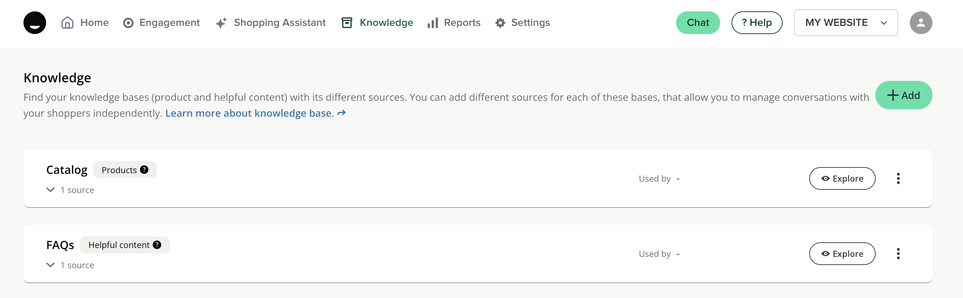Screen dimensions: 963x298
Task: Open the Shopping Assistant section
Action: [x=271, y=23]
